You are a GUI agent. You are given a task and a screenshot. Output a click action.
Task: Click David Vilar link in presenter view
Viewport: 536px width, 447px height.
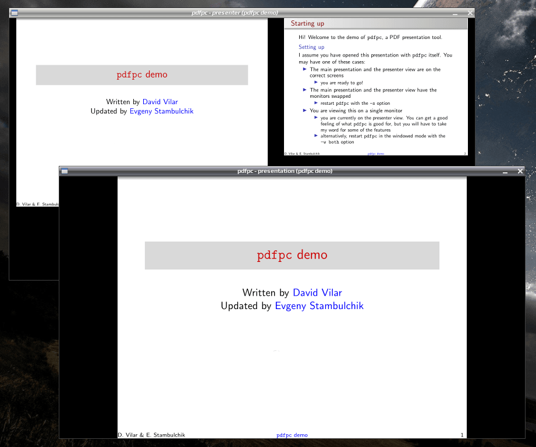tap(160, 102)
